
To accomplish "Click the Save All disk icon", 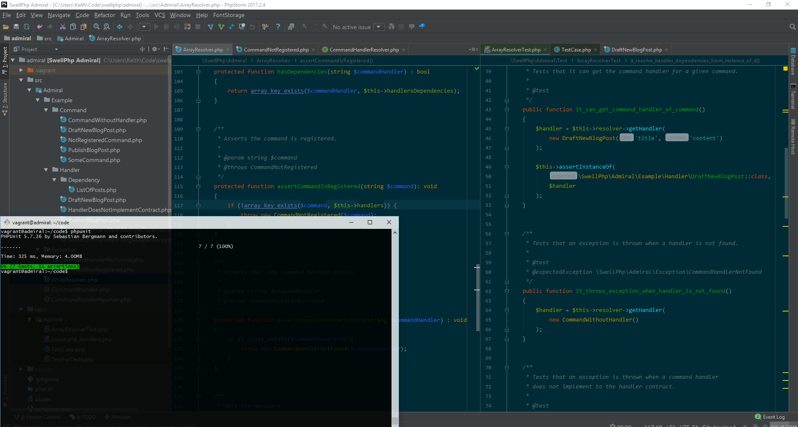I will coord(16,27).
